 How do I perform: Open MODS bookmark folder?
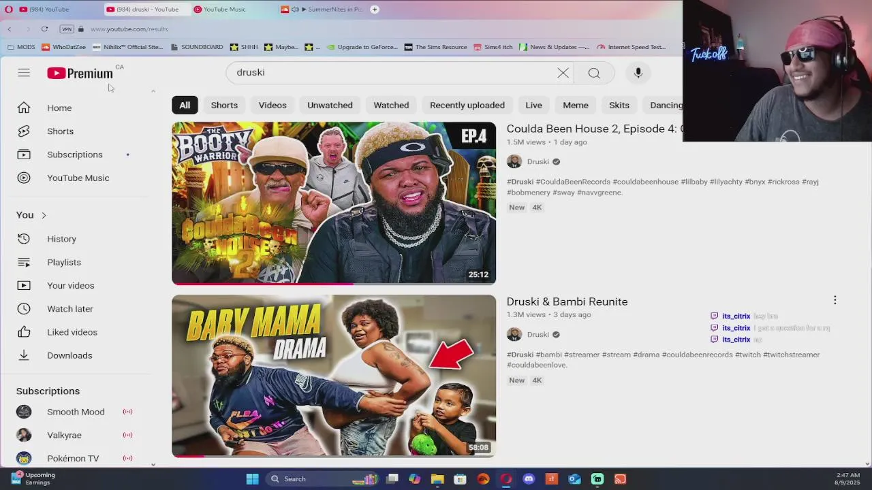coord(21,47)
